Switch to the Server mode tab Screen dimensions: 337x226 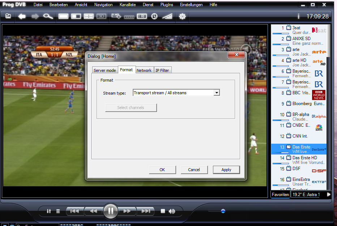click(x=105, y=70)
